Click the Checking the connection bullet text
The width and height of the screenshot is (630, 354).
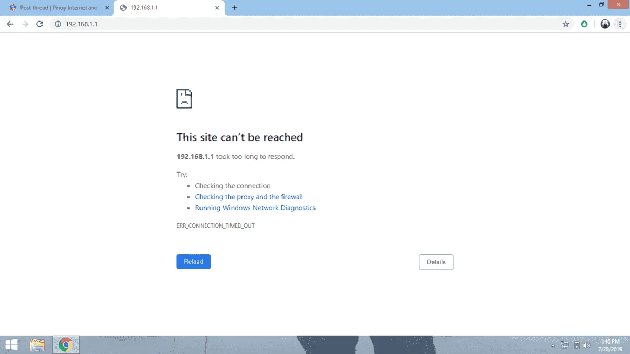(x=233, y=186)
